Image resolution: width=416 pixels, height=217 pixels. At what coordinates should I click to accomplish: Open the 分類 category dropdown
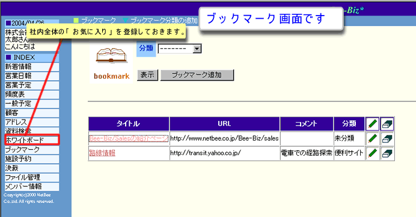(180, 49)
